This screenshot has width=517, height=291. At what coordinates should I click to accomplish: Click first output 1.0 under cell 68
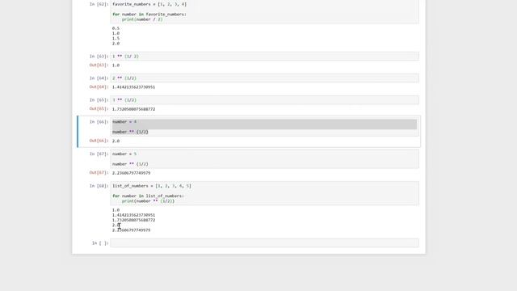[x=116, y=210]
